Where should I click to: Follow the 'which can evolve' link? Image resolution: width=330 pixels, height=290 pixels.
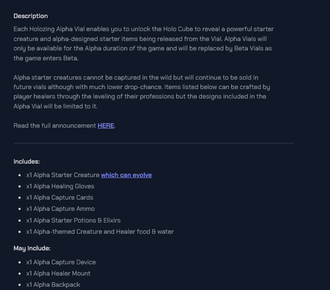click(x=127, y=175)
